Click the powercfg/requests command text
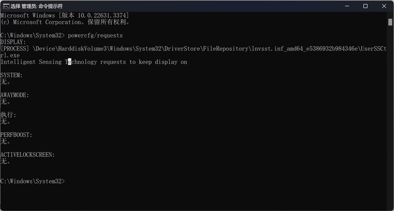The image size is (394, 211). (95, 35)
